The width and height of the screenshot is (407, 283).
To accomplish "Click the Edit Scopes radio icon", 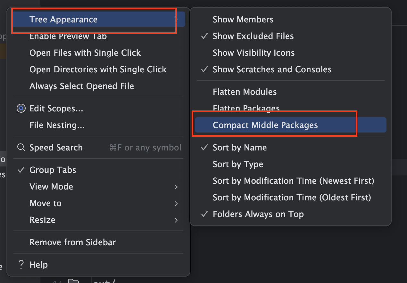I will (x=21, y=109).
